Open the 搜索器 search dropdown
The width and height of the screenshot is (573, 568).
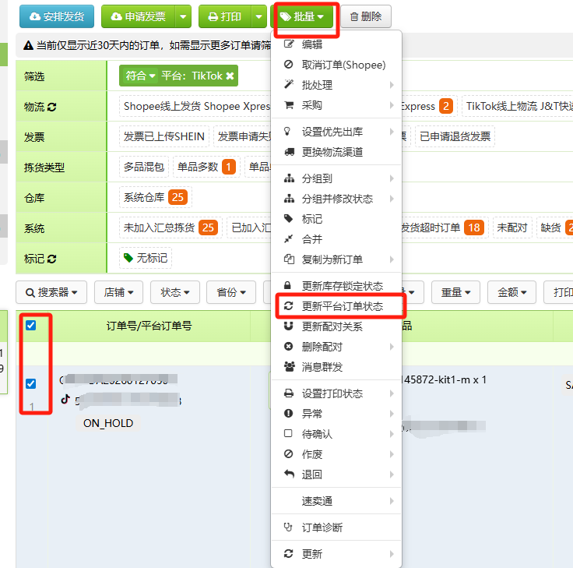51,292
